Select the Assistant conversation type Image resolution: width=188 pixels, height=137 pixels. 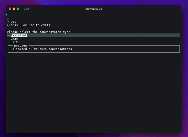[19, 35]
